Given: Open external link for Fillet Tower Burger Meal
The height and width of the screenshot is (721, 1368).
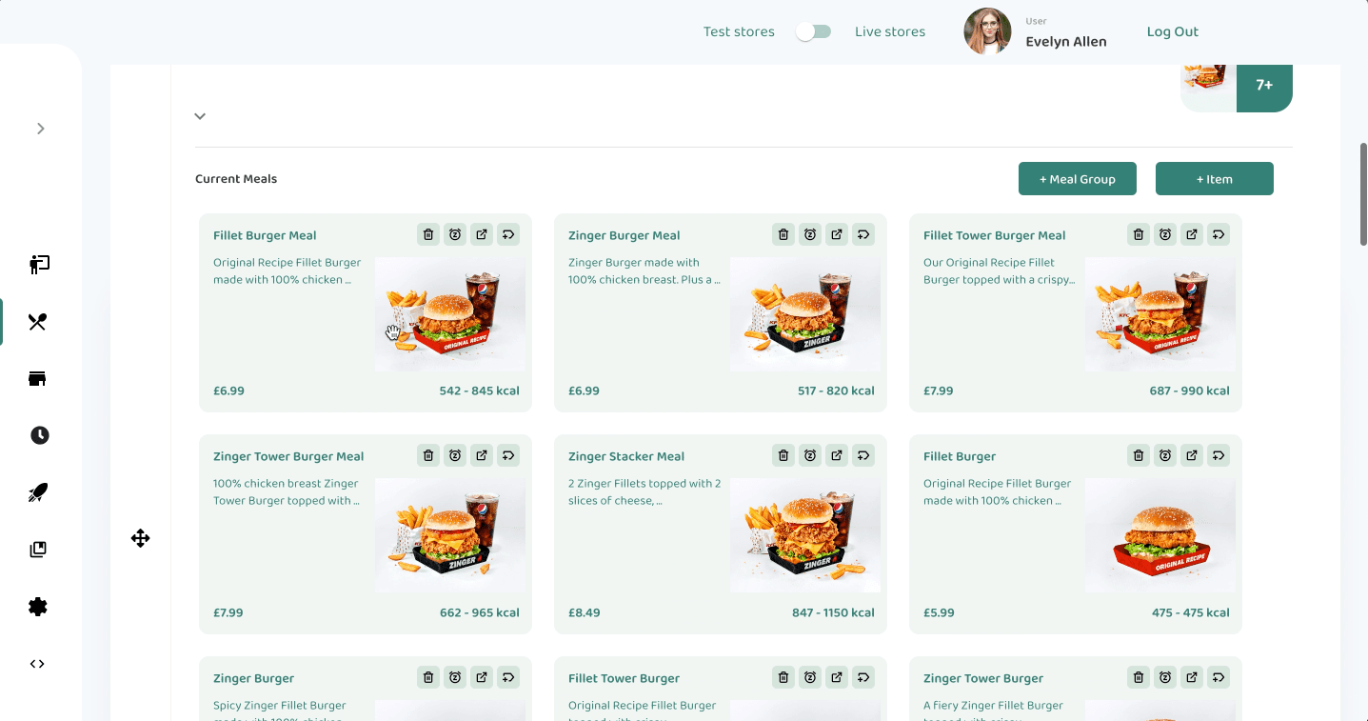Looking at the screenshot, I should [1192, 234].
